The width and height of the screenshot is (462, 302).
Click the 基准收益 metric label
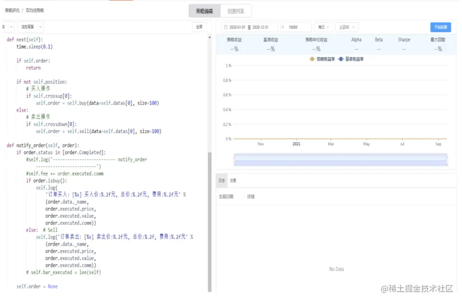pyautogui.click(x=271, y=40)
